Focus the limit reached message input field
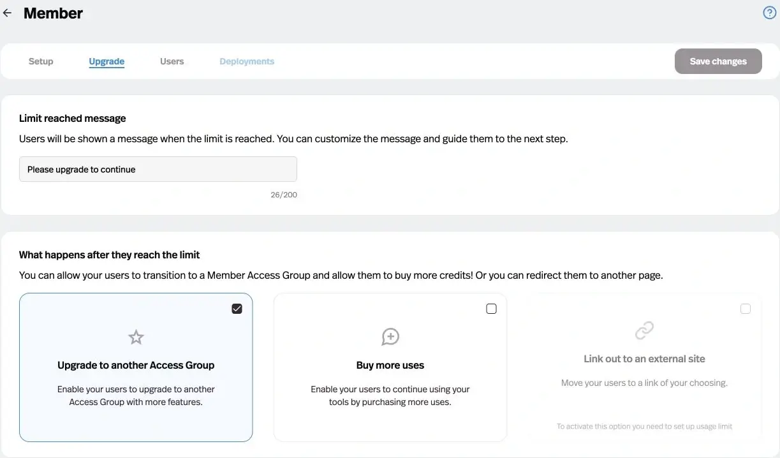The width and height of the screenshot is (780, 458). coord(158,169)
